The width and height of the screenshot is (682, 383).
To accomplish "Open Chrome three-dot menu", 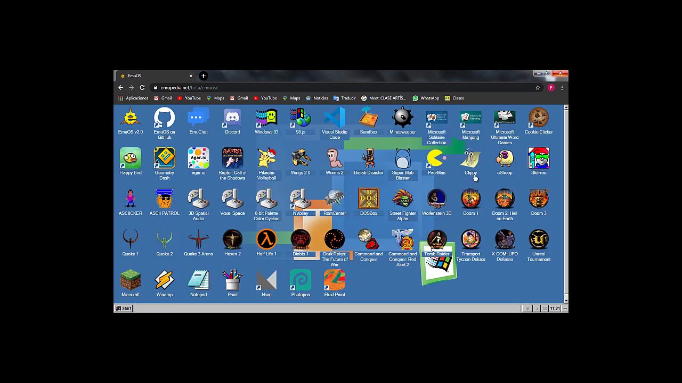I will tap(562, 88).
